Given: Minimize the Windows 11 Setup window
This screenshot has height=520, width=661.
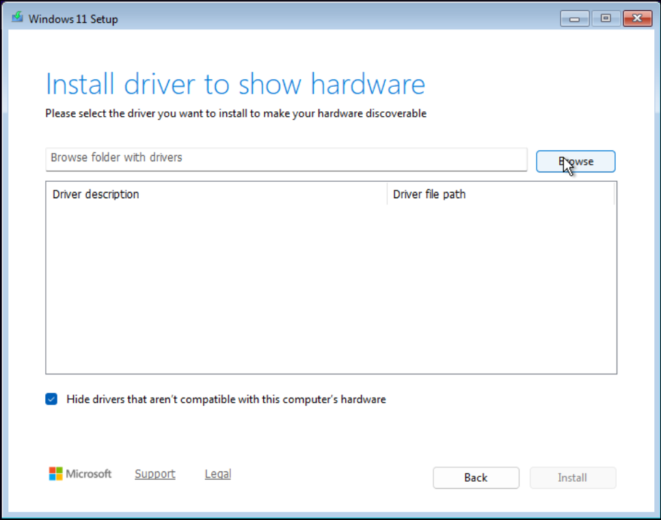Looking at the screenshot, I should [x=575, y=18].
